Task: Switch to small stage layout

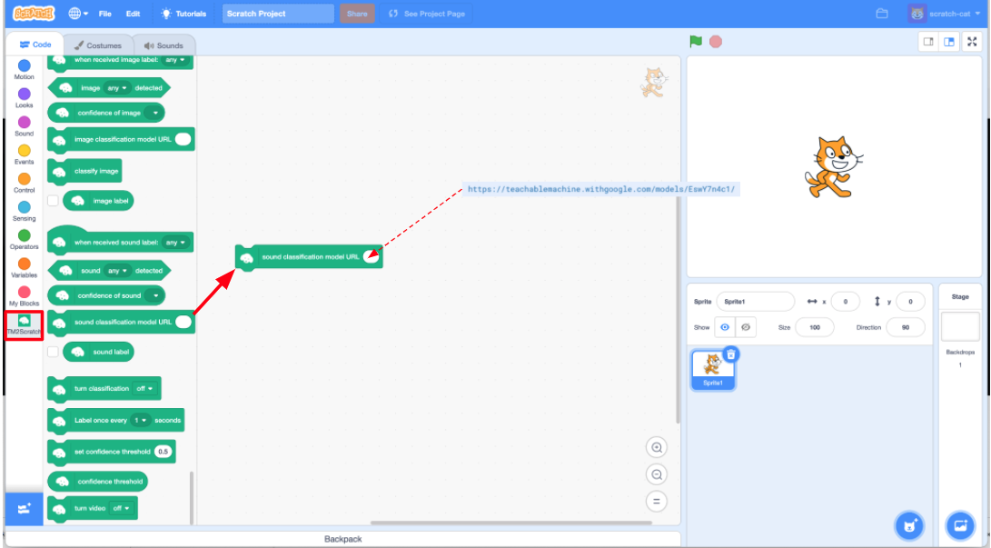Action: pos(928,42)
